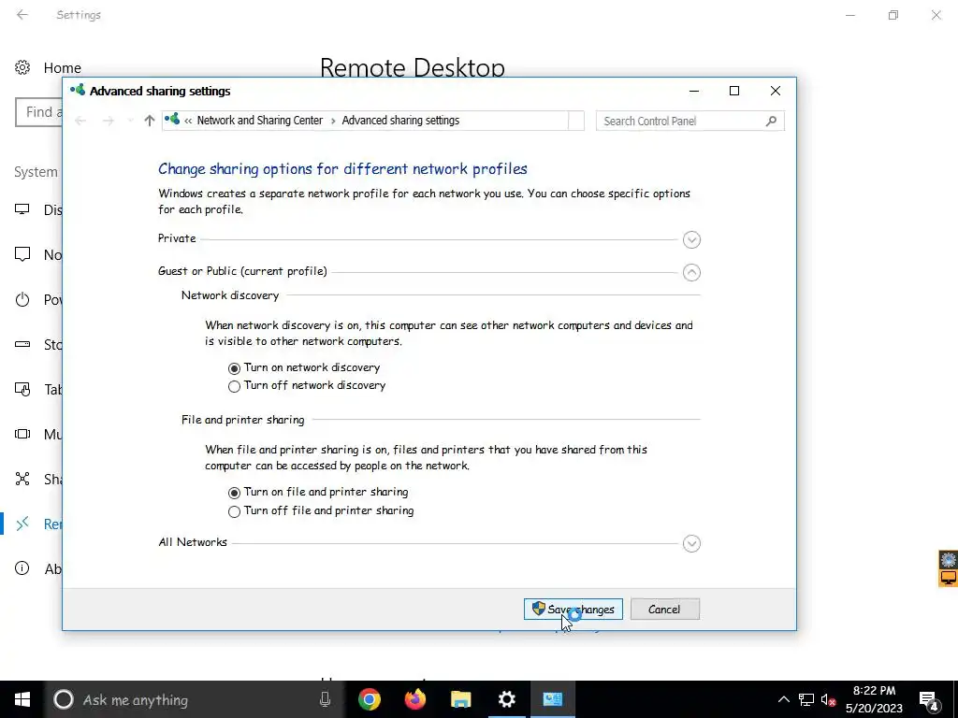Viewport: 958px width, 718px height.
Task: Open Display settings via monitor icon
Action: tap(22, 209)
